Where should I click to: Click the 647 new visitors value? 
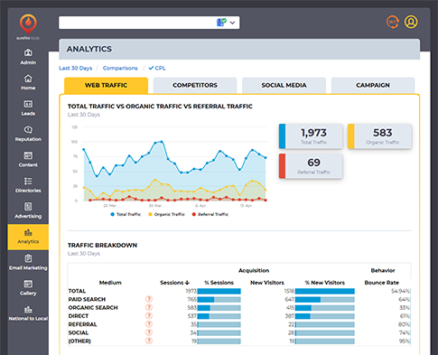[290, 300]
